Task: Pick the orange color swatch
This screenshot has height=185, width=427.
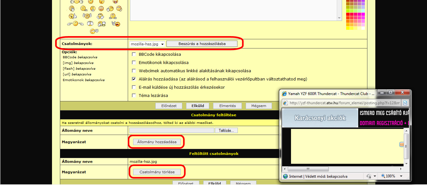Action: [x=348, y=21]
